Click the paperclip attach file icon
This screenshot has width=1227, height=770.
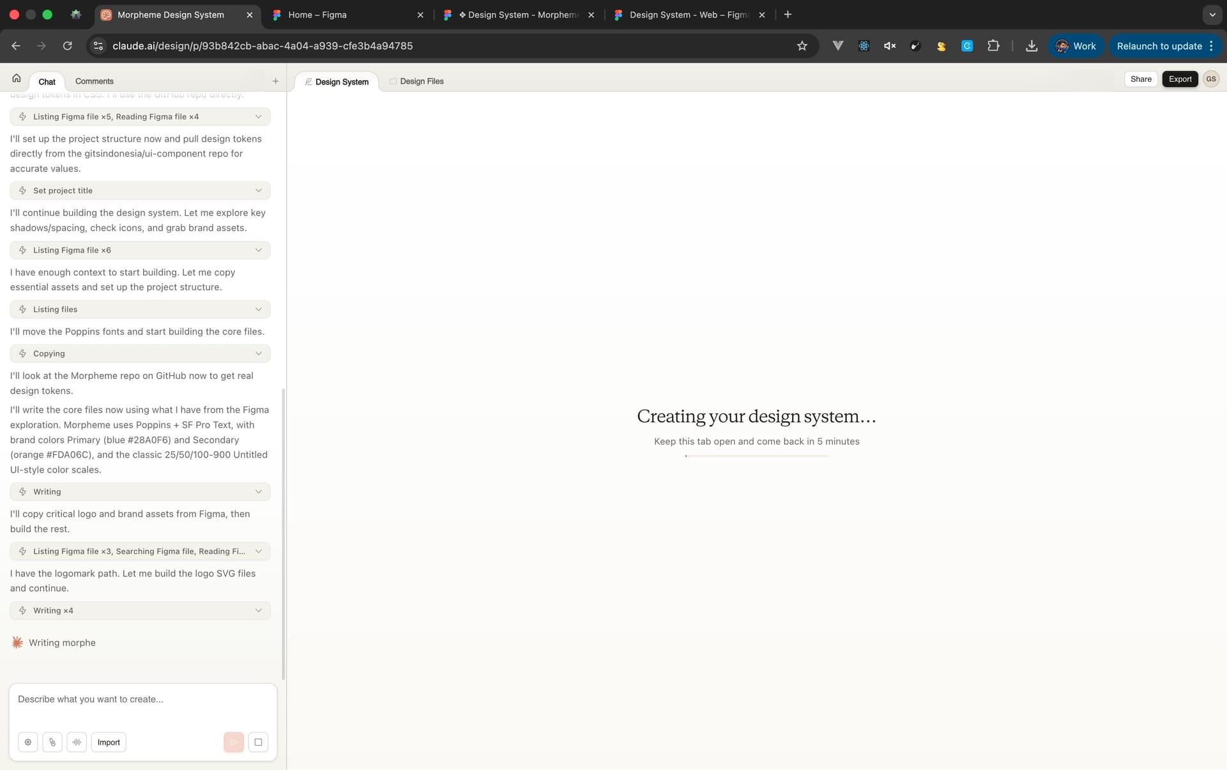[52, 742]
